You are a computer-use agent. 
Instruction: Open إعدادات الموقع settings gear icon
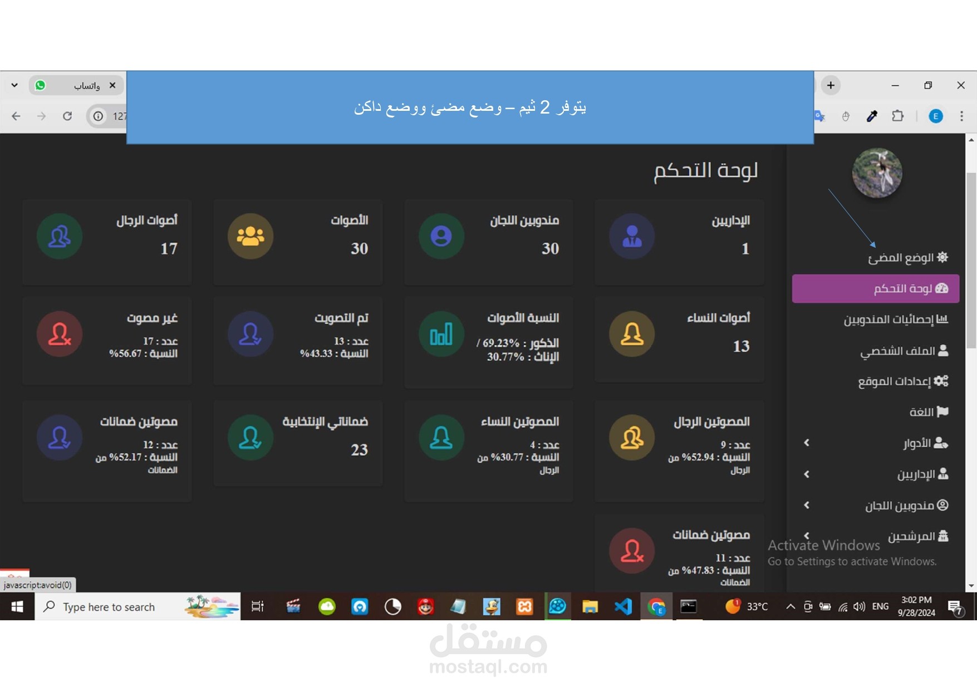[942, 381]
